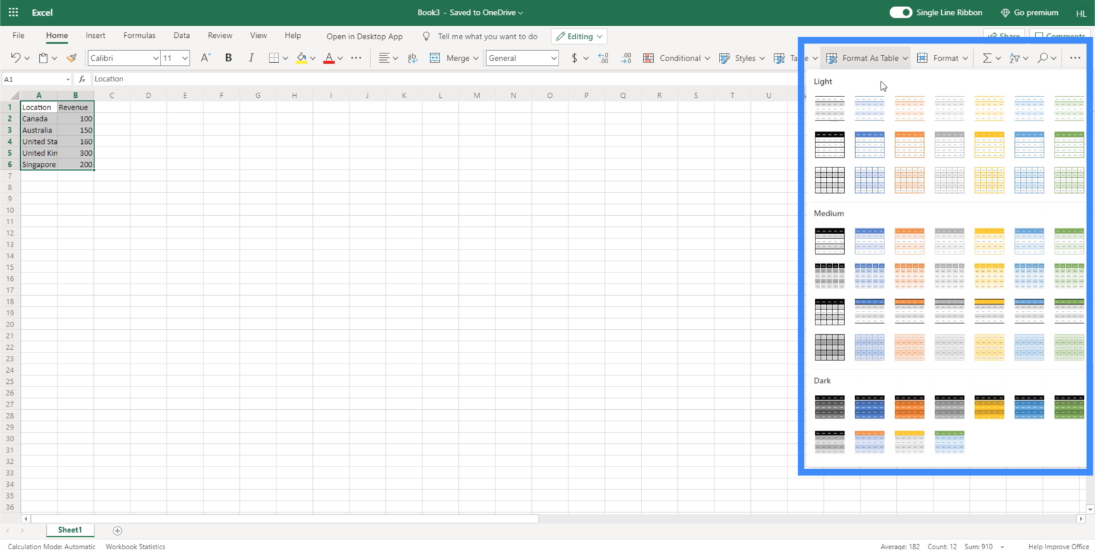Open the Help tab

coord(293,36)
